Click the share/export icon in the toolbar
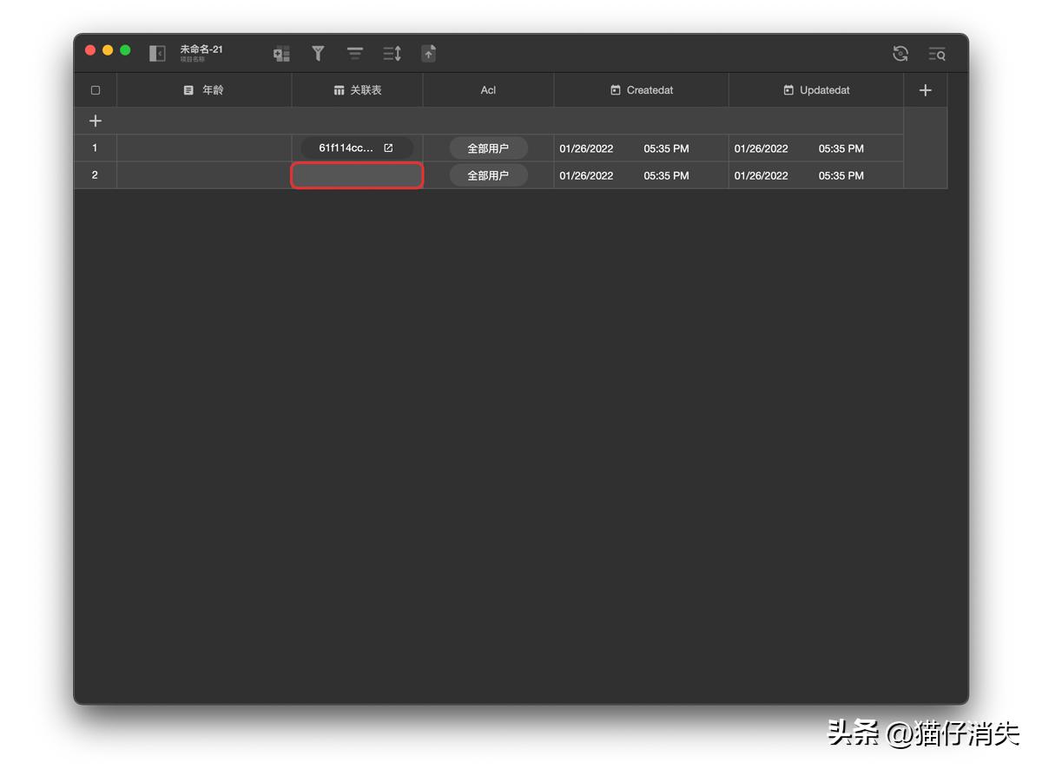The image size is (1042, 769). [x=428, y=53]
